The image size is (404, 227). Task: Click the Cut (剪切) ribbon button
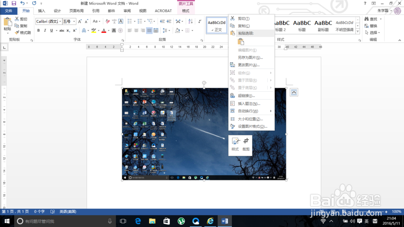click(x=21, y=19)
